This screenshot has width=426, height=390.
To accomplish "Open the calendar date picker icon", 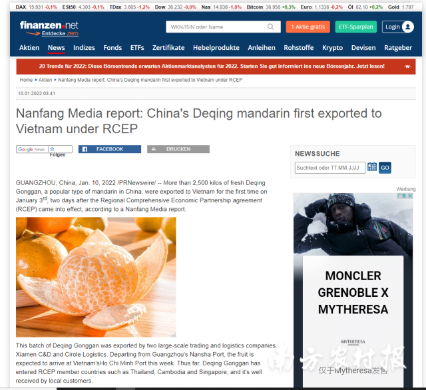I will tap(372, 167).
